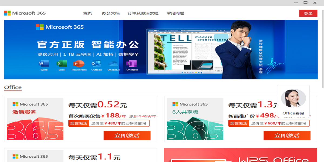Click the Excel icon in banner
The height and width of the screenshot is (162, 324).
(x=62, y=64)
